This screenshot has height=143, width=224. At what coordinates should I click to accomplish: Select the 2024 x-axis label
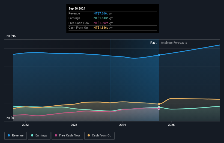tap(123, 125)
